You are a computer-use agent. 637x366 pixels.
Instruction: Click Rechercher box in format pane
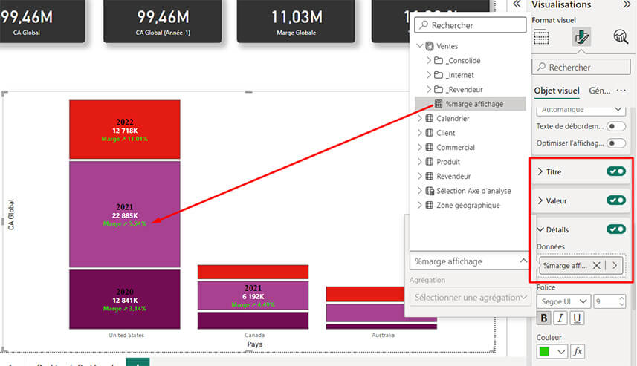coord(581,67)
